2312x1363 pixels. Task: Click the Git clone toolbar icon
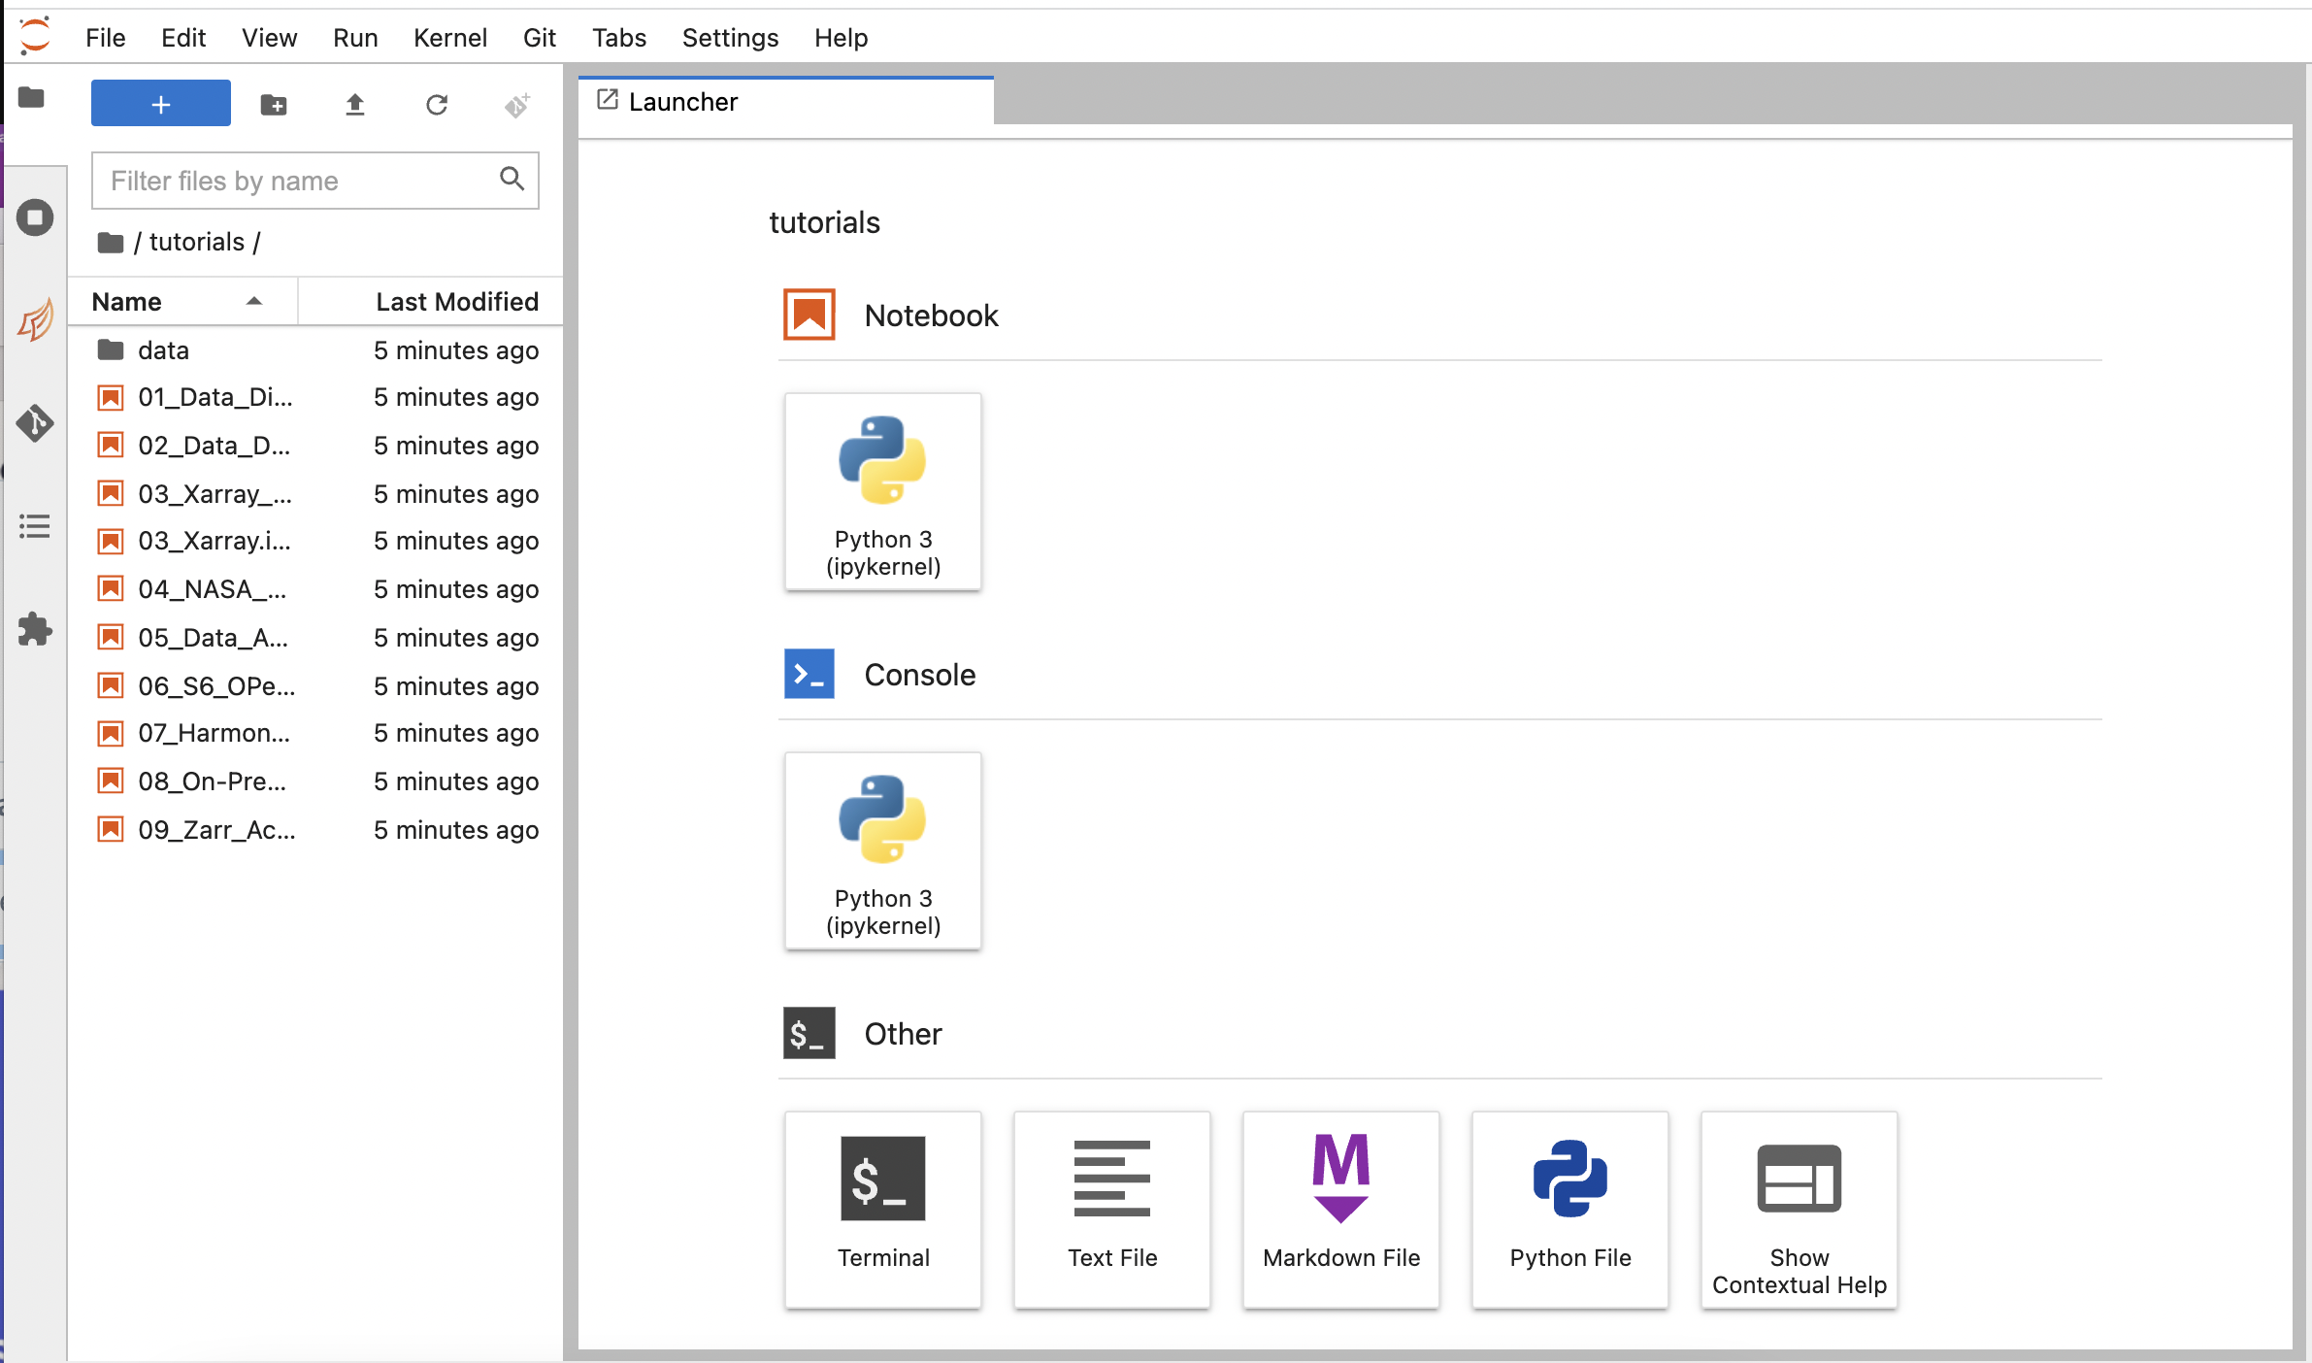click(517, 105)
